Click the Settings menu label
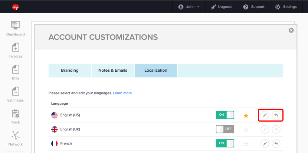The image size is (308, 153). 290,7
